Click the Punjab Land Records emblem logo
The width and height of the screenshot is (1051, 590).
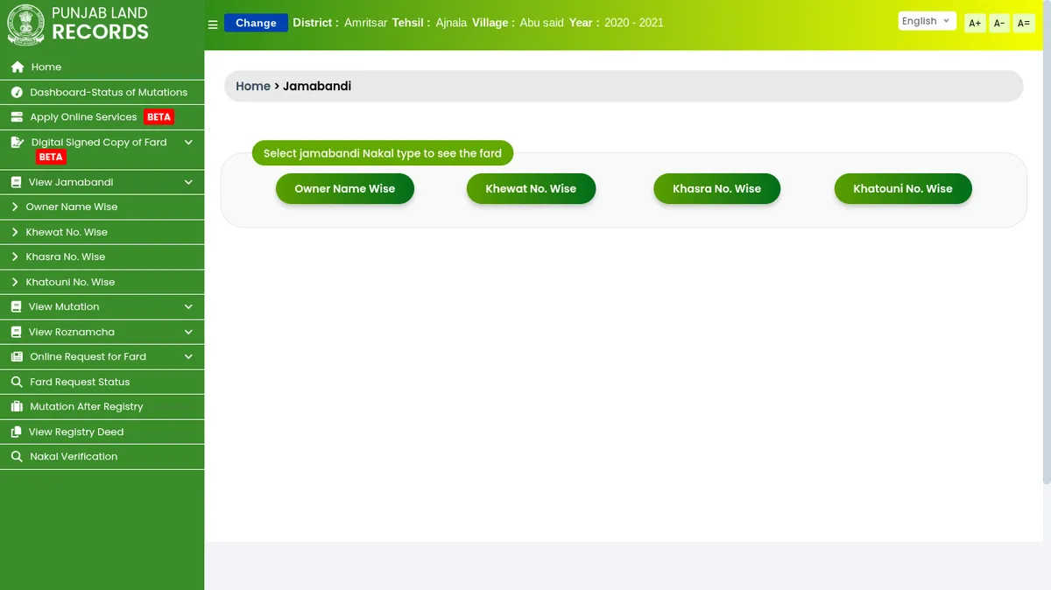pos(25,25)
